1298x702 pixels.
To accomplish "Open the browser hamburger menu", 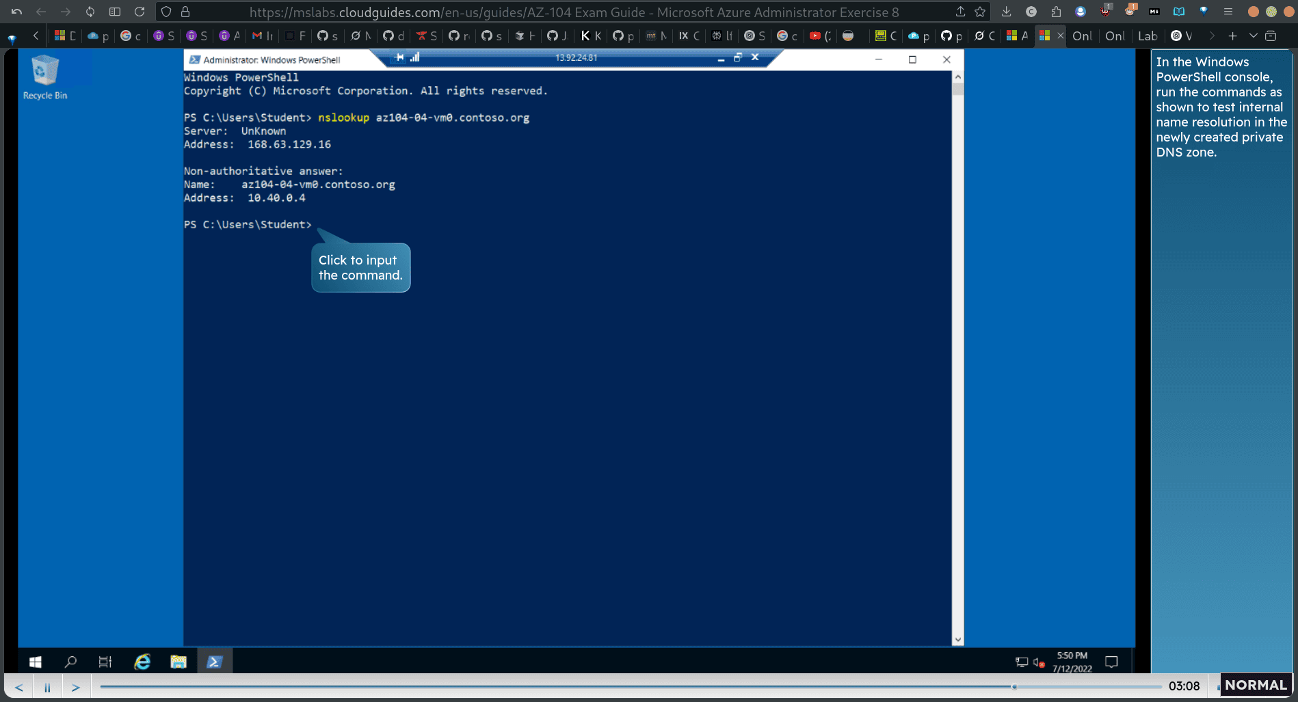I will [x=1228, y=12].
